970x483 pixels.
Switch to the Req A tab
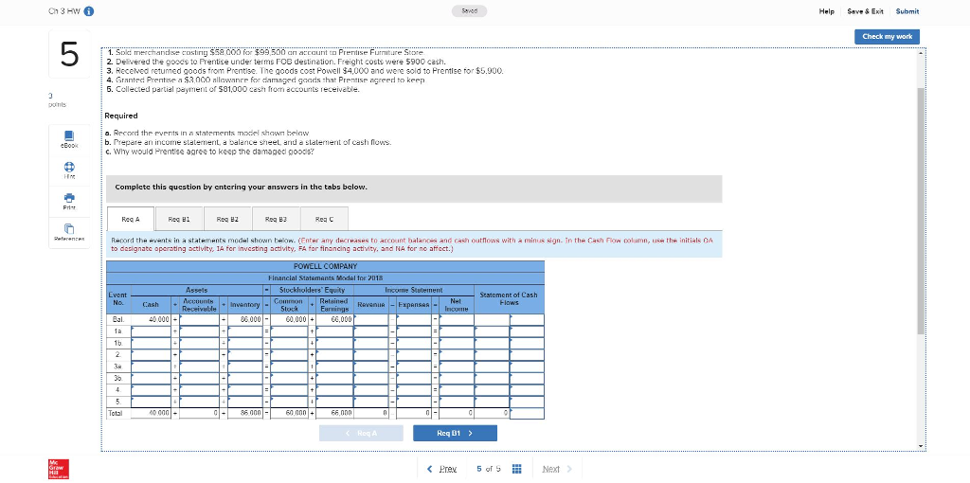[131, 219]
